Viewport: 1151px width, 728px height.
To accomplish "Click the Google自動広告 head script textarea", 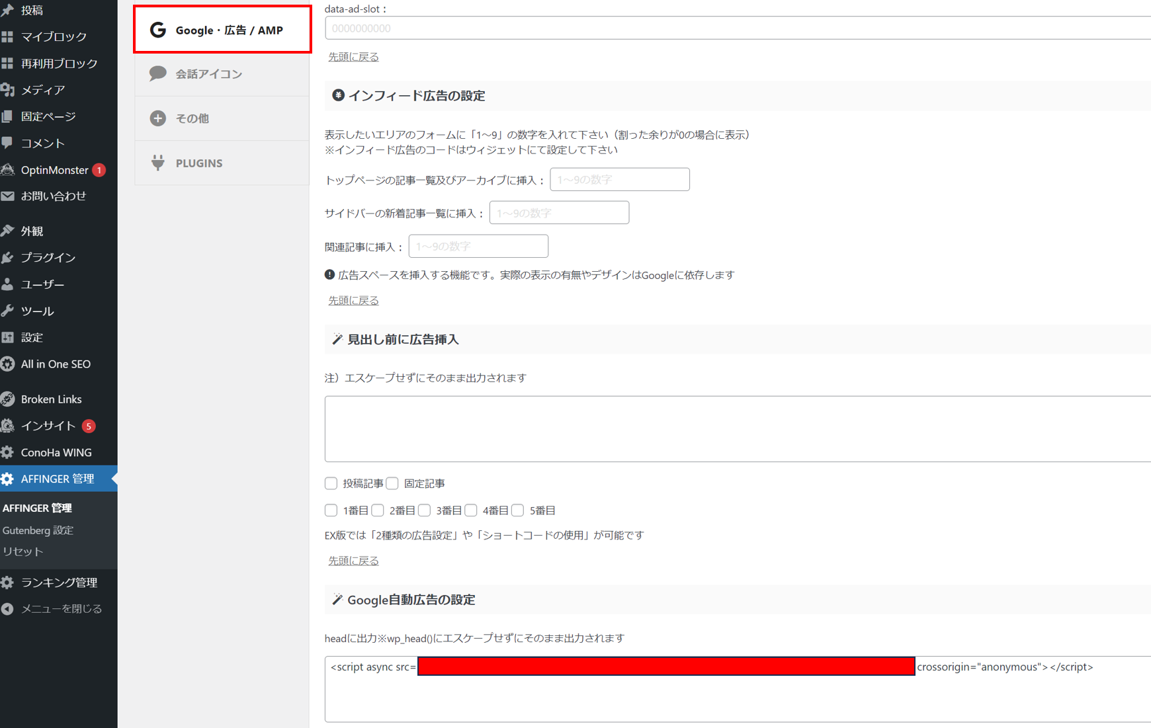I will click(738, 689).
